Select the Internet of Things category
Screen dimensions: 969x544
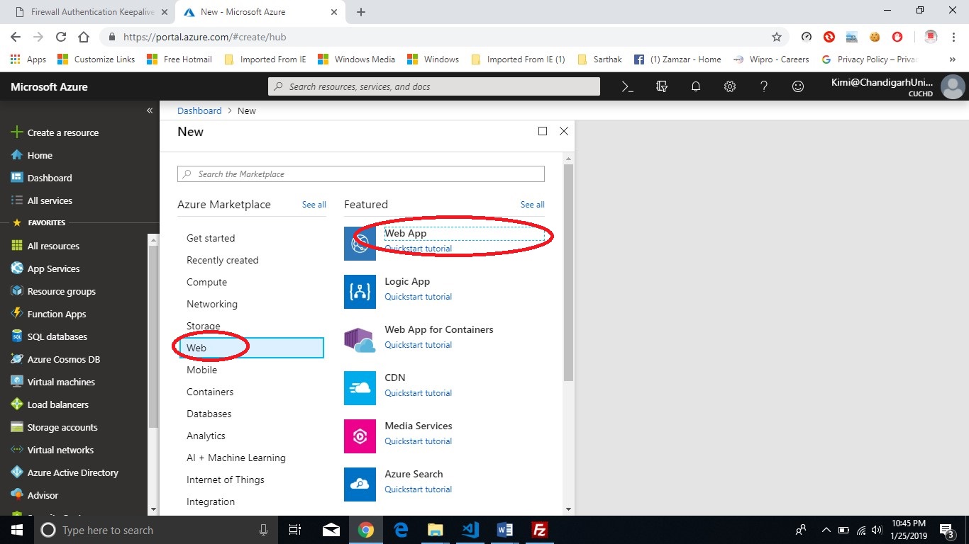pyautogui.click(x=226, y=480)
